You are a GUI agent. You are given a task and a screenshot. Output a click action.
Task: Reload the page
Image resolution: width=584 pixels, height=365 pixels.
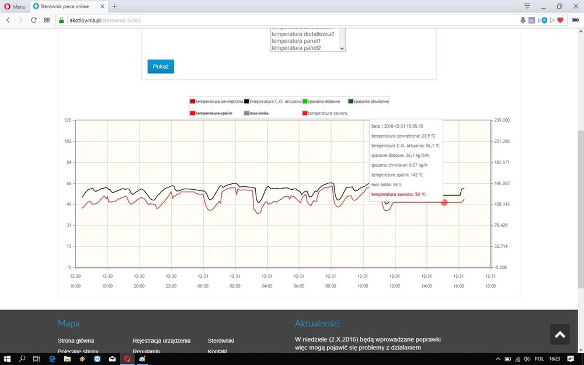[34, 19]
